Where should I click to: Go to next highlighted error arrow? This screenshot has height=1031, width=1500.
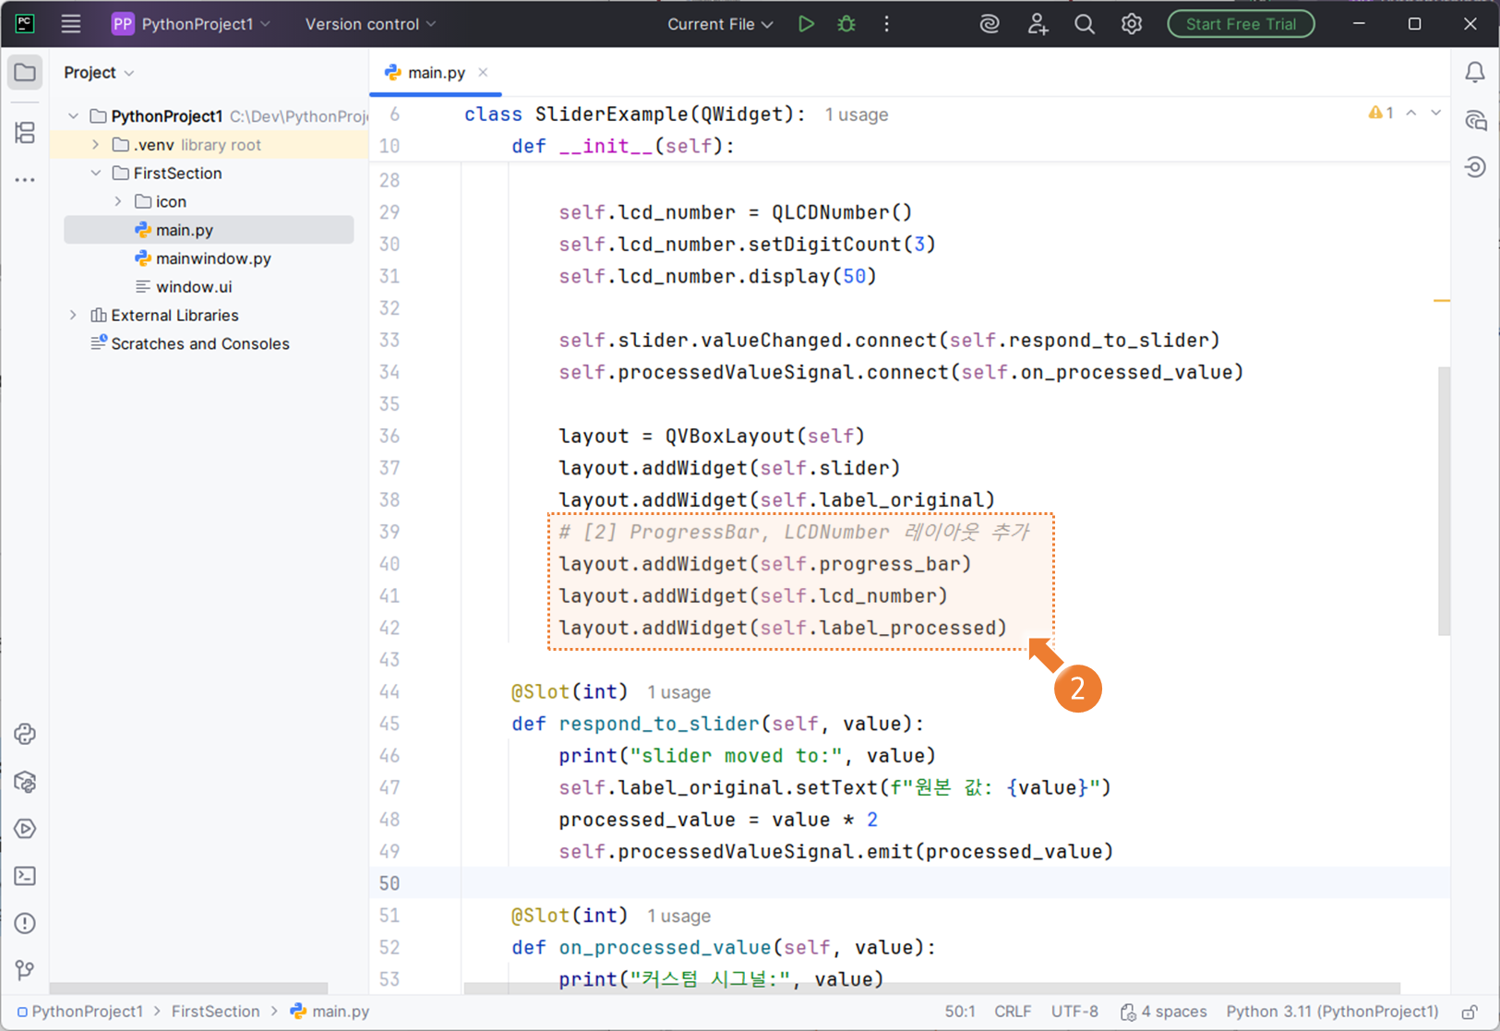coord(1436,113)
